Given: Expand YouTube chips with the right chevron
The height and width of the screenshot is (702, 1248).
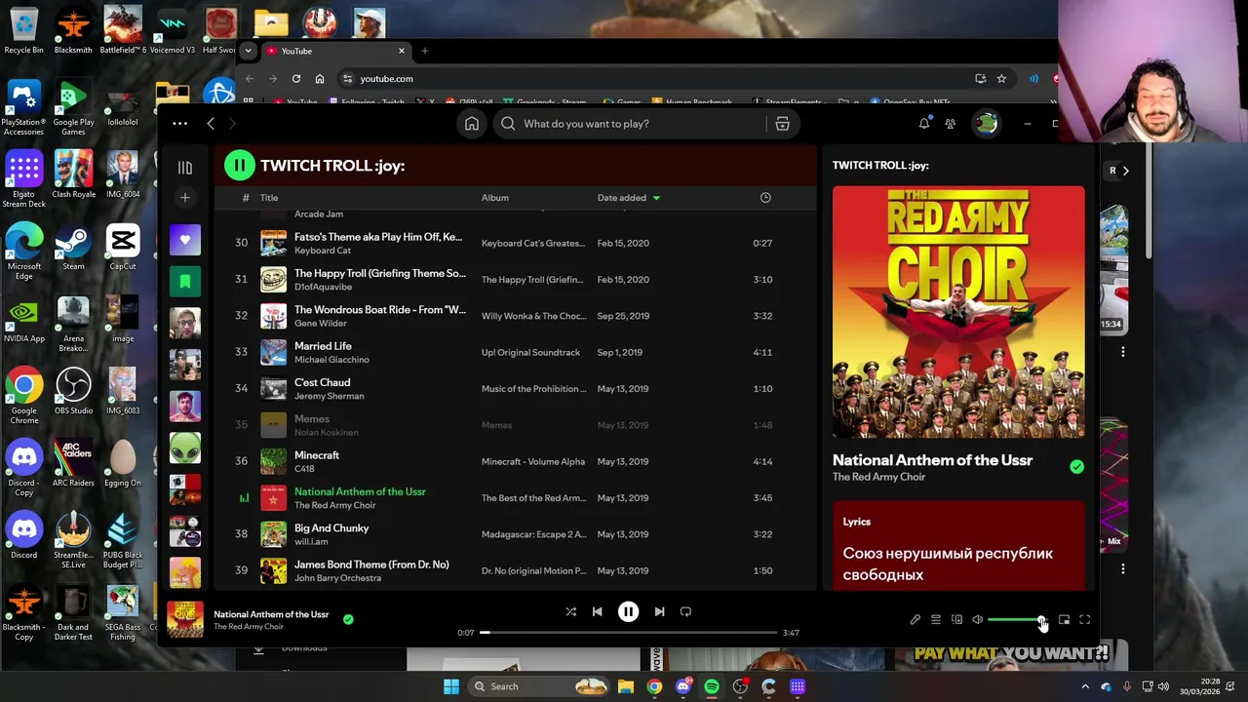Looking at the screenshot, I should tap(1125, 171).
